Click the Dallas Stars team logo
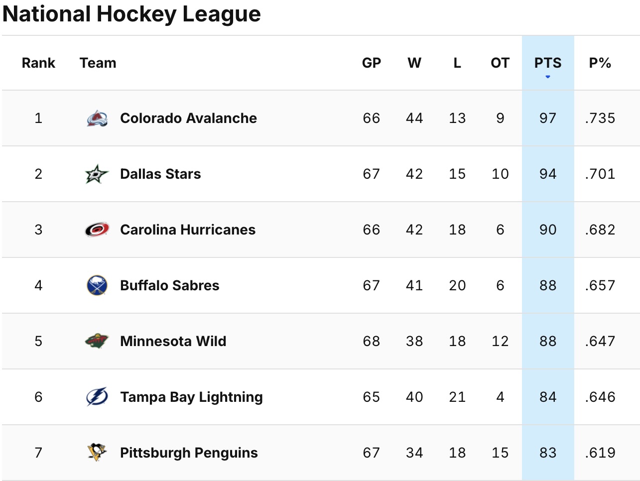The width and height of the screenshot is (640, 481). (97, 174)
